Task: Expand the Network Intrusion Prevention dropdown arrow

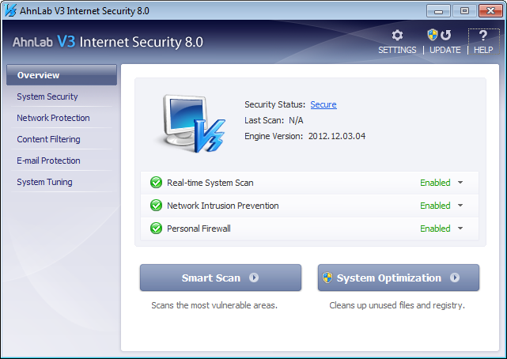Action: [x=460, y=206]
